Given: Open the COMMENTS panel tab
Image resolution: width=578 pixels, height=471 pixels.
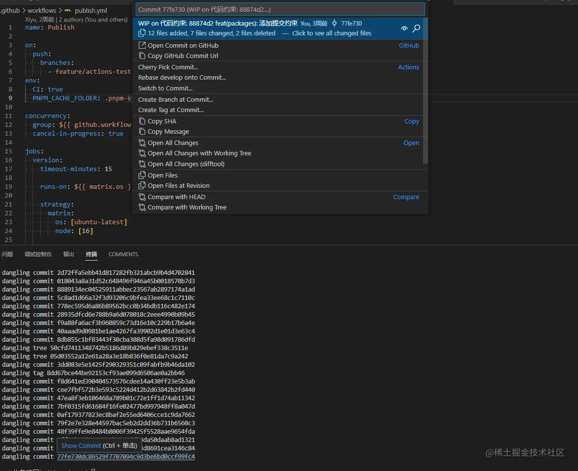Looking at the screenshot, I should click(x=123, y=254).
